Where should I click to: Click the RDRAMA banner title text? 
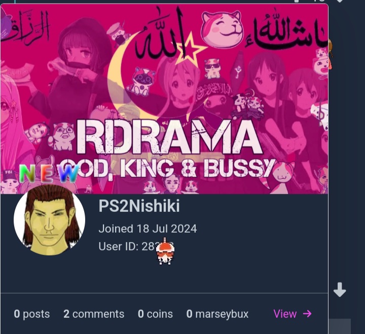tap(169, 137)
